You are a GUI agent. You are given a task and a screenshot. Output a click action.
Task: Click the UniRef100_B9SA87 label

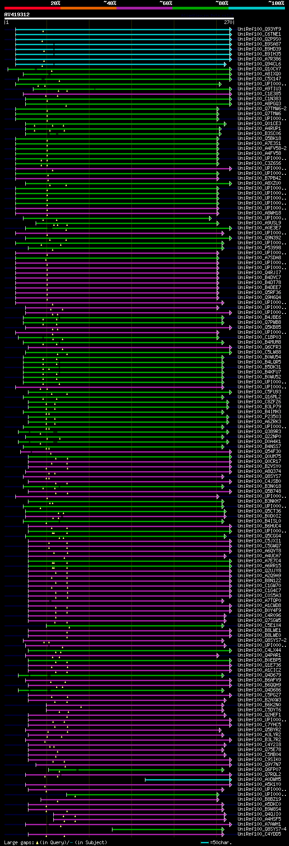tap(259, 44)
